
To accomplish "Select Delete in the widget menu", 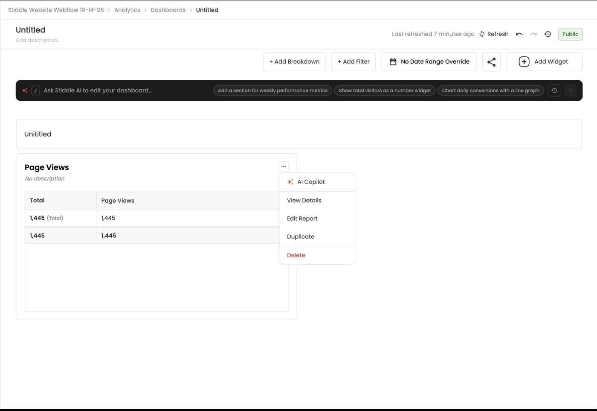I will click(317, 255).
